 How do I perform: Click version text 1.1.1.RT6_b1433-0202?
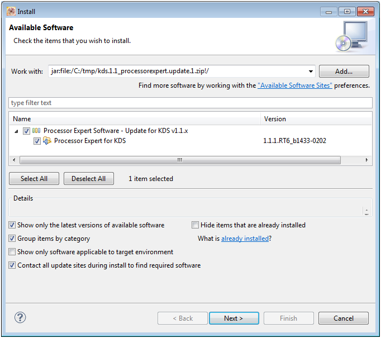coord(295,141)
